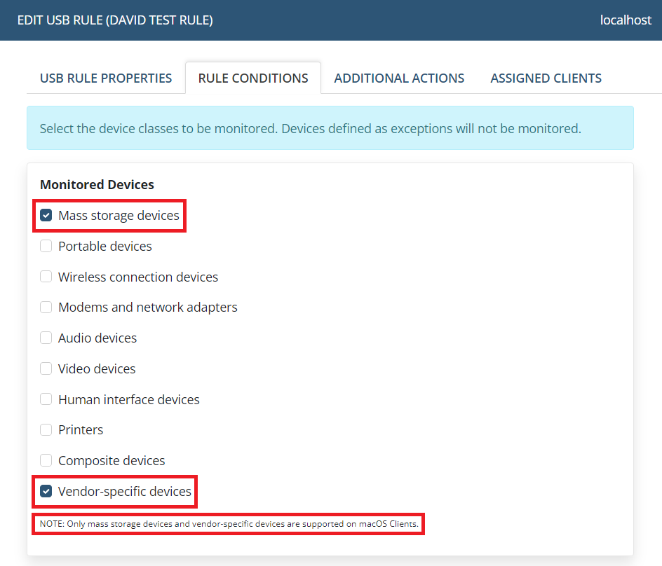Click the Printers label text
Screen dimensions: 662x566
81,429
